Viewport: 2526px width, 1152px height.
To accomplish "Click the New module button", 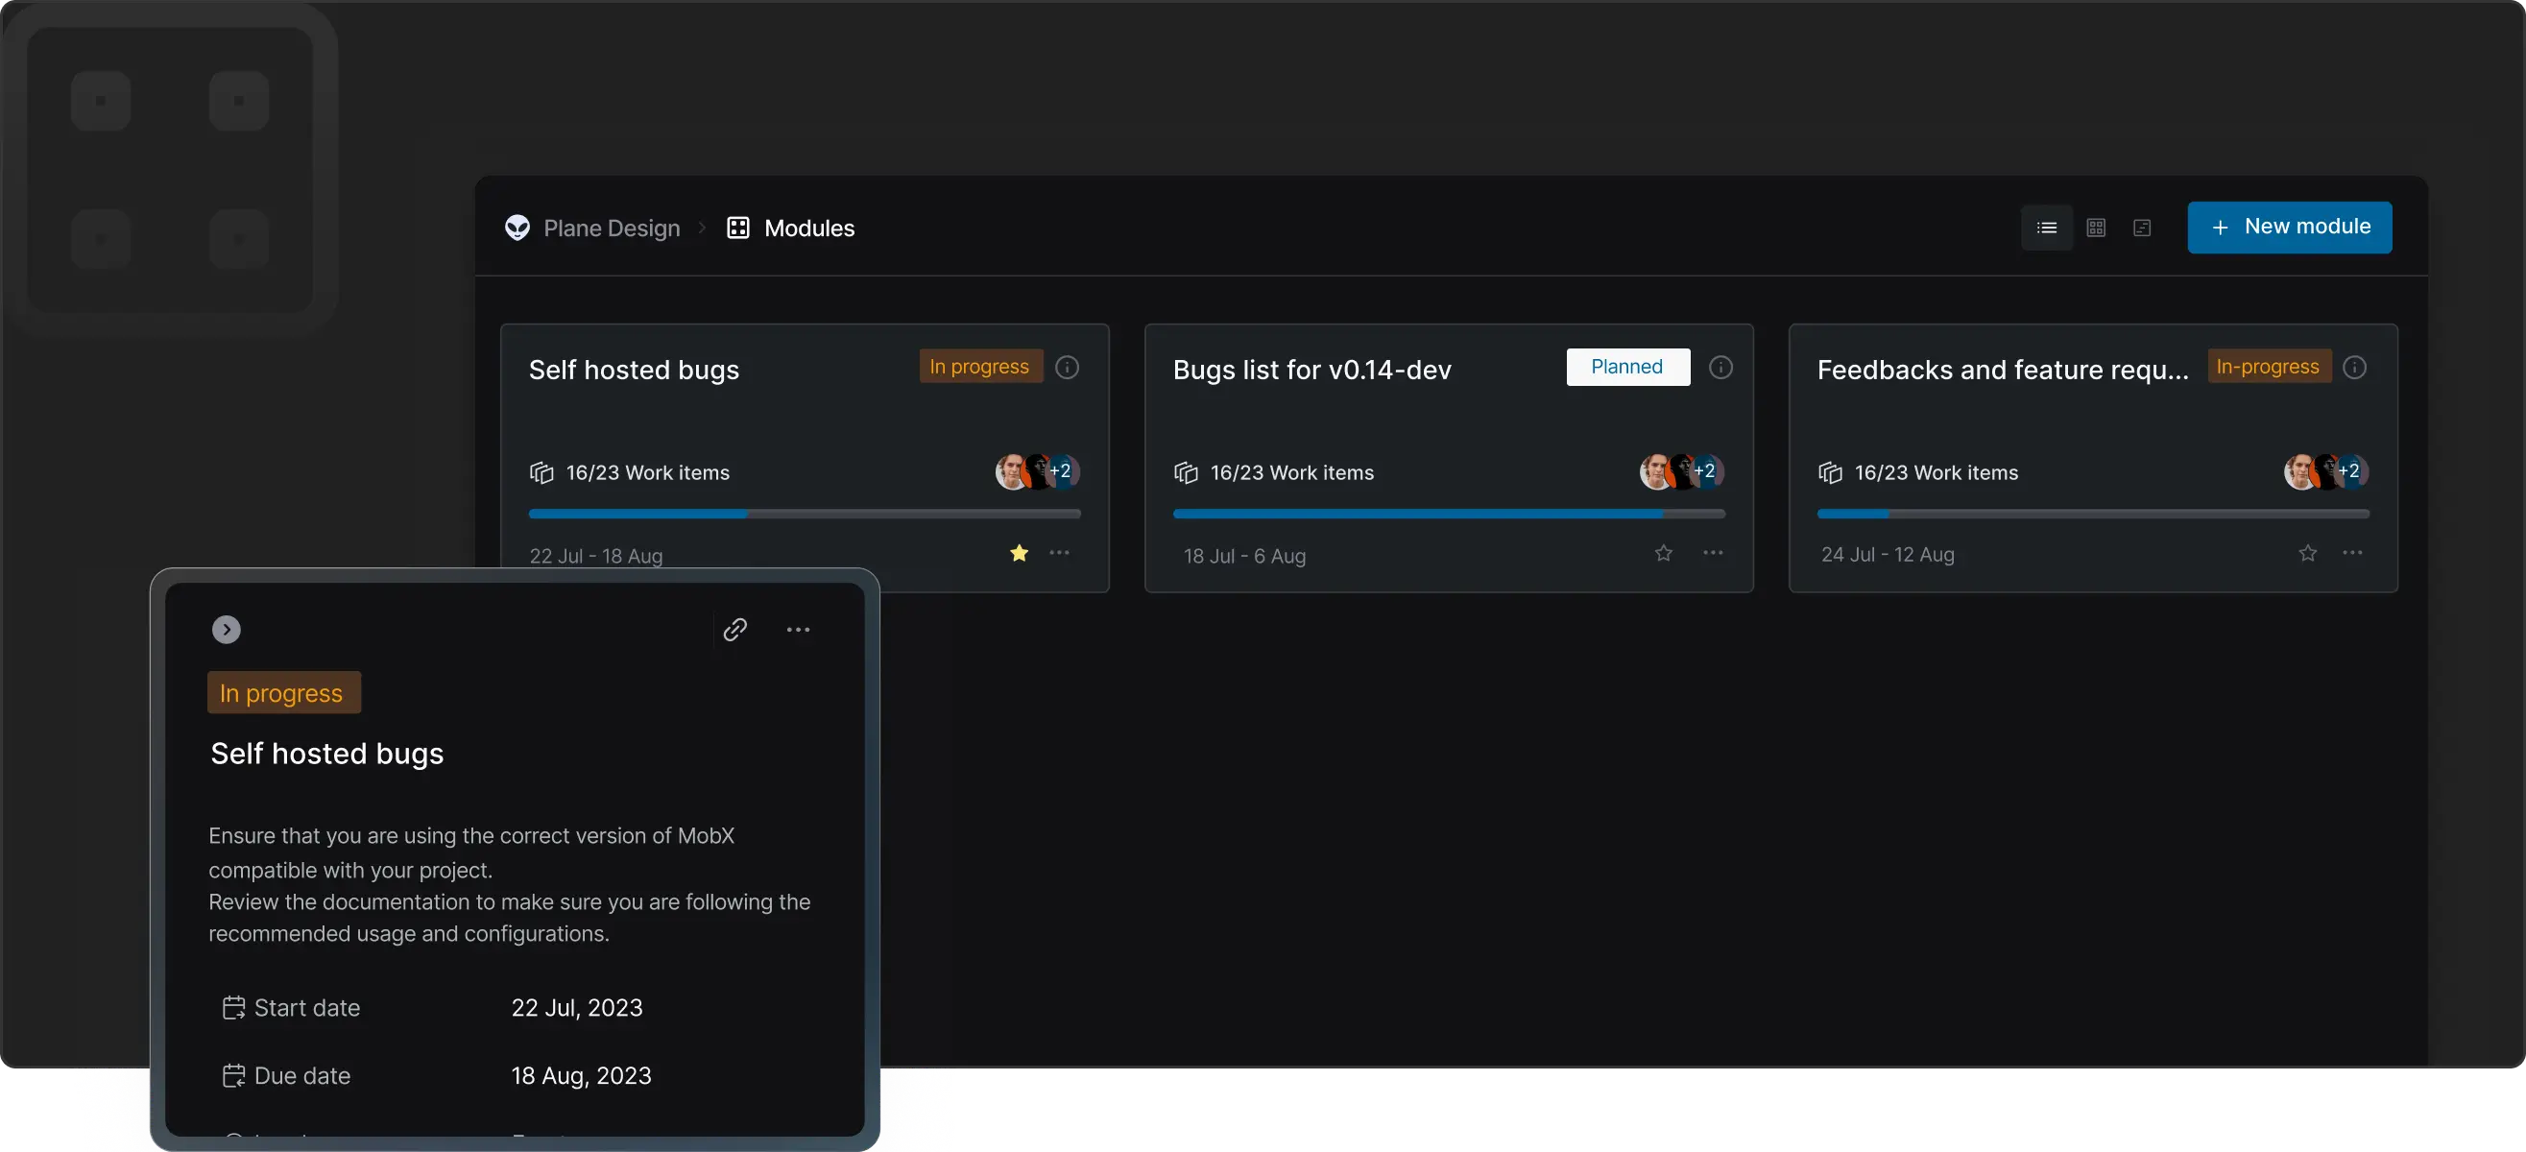I will pos(2289,228).
